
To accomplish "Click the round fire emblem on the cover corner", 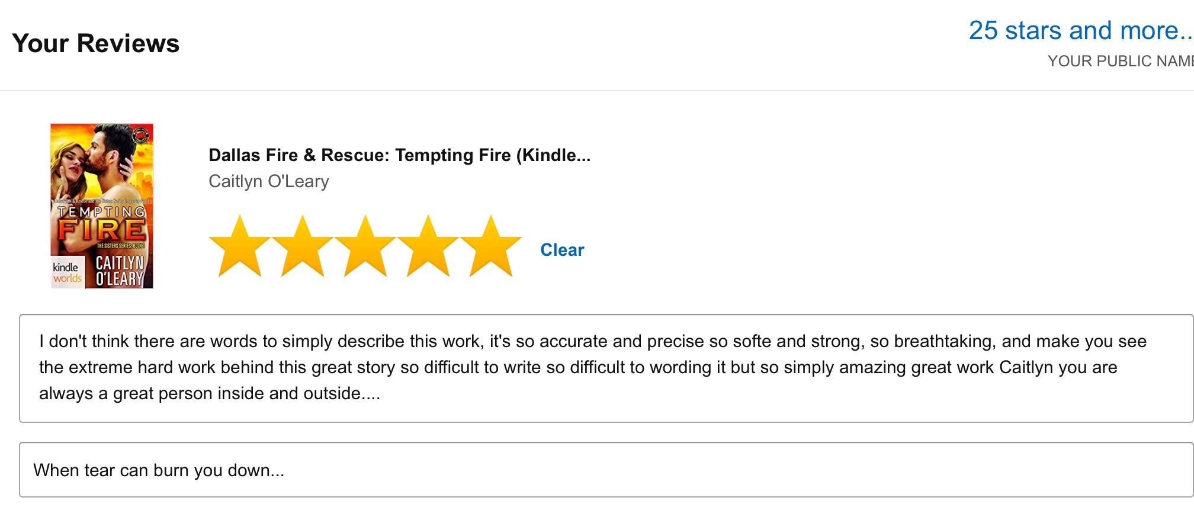I will 140,135.
